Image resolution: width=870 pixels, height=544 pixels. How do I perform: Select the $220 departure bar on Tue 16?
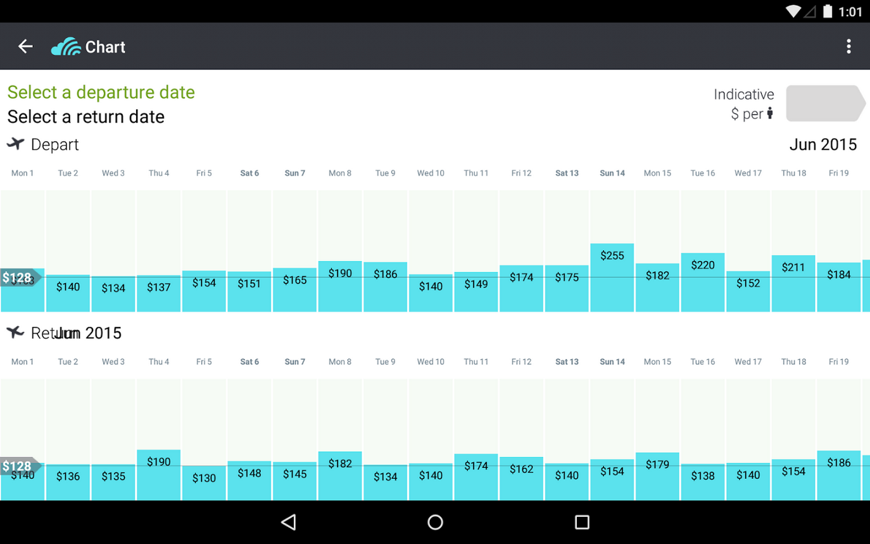703,282
